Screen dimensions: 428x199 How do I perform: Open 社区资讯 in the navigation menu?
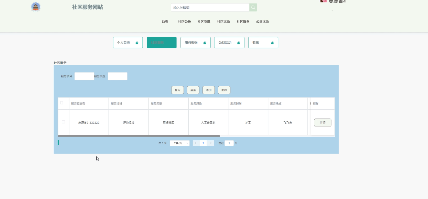click(204, 22)
